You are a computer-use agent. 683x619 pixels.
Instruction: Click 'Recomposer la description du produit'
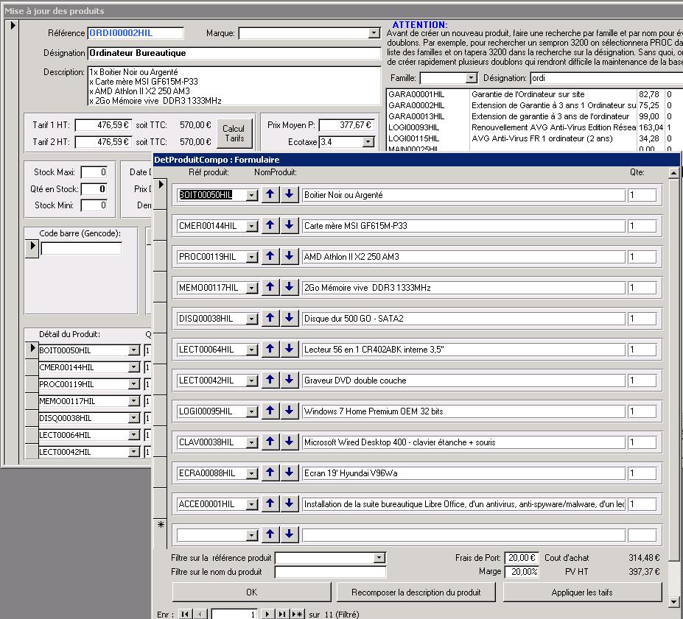coord(416,592)
